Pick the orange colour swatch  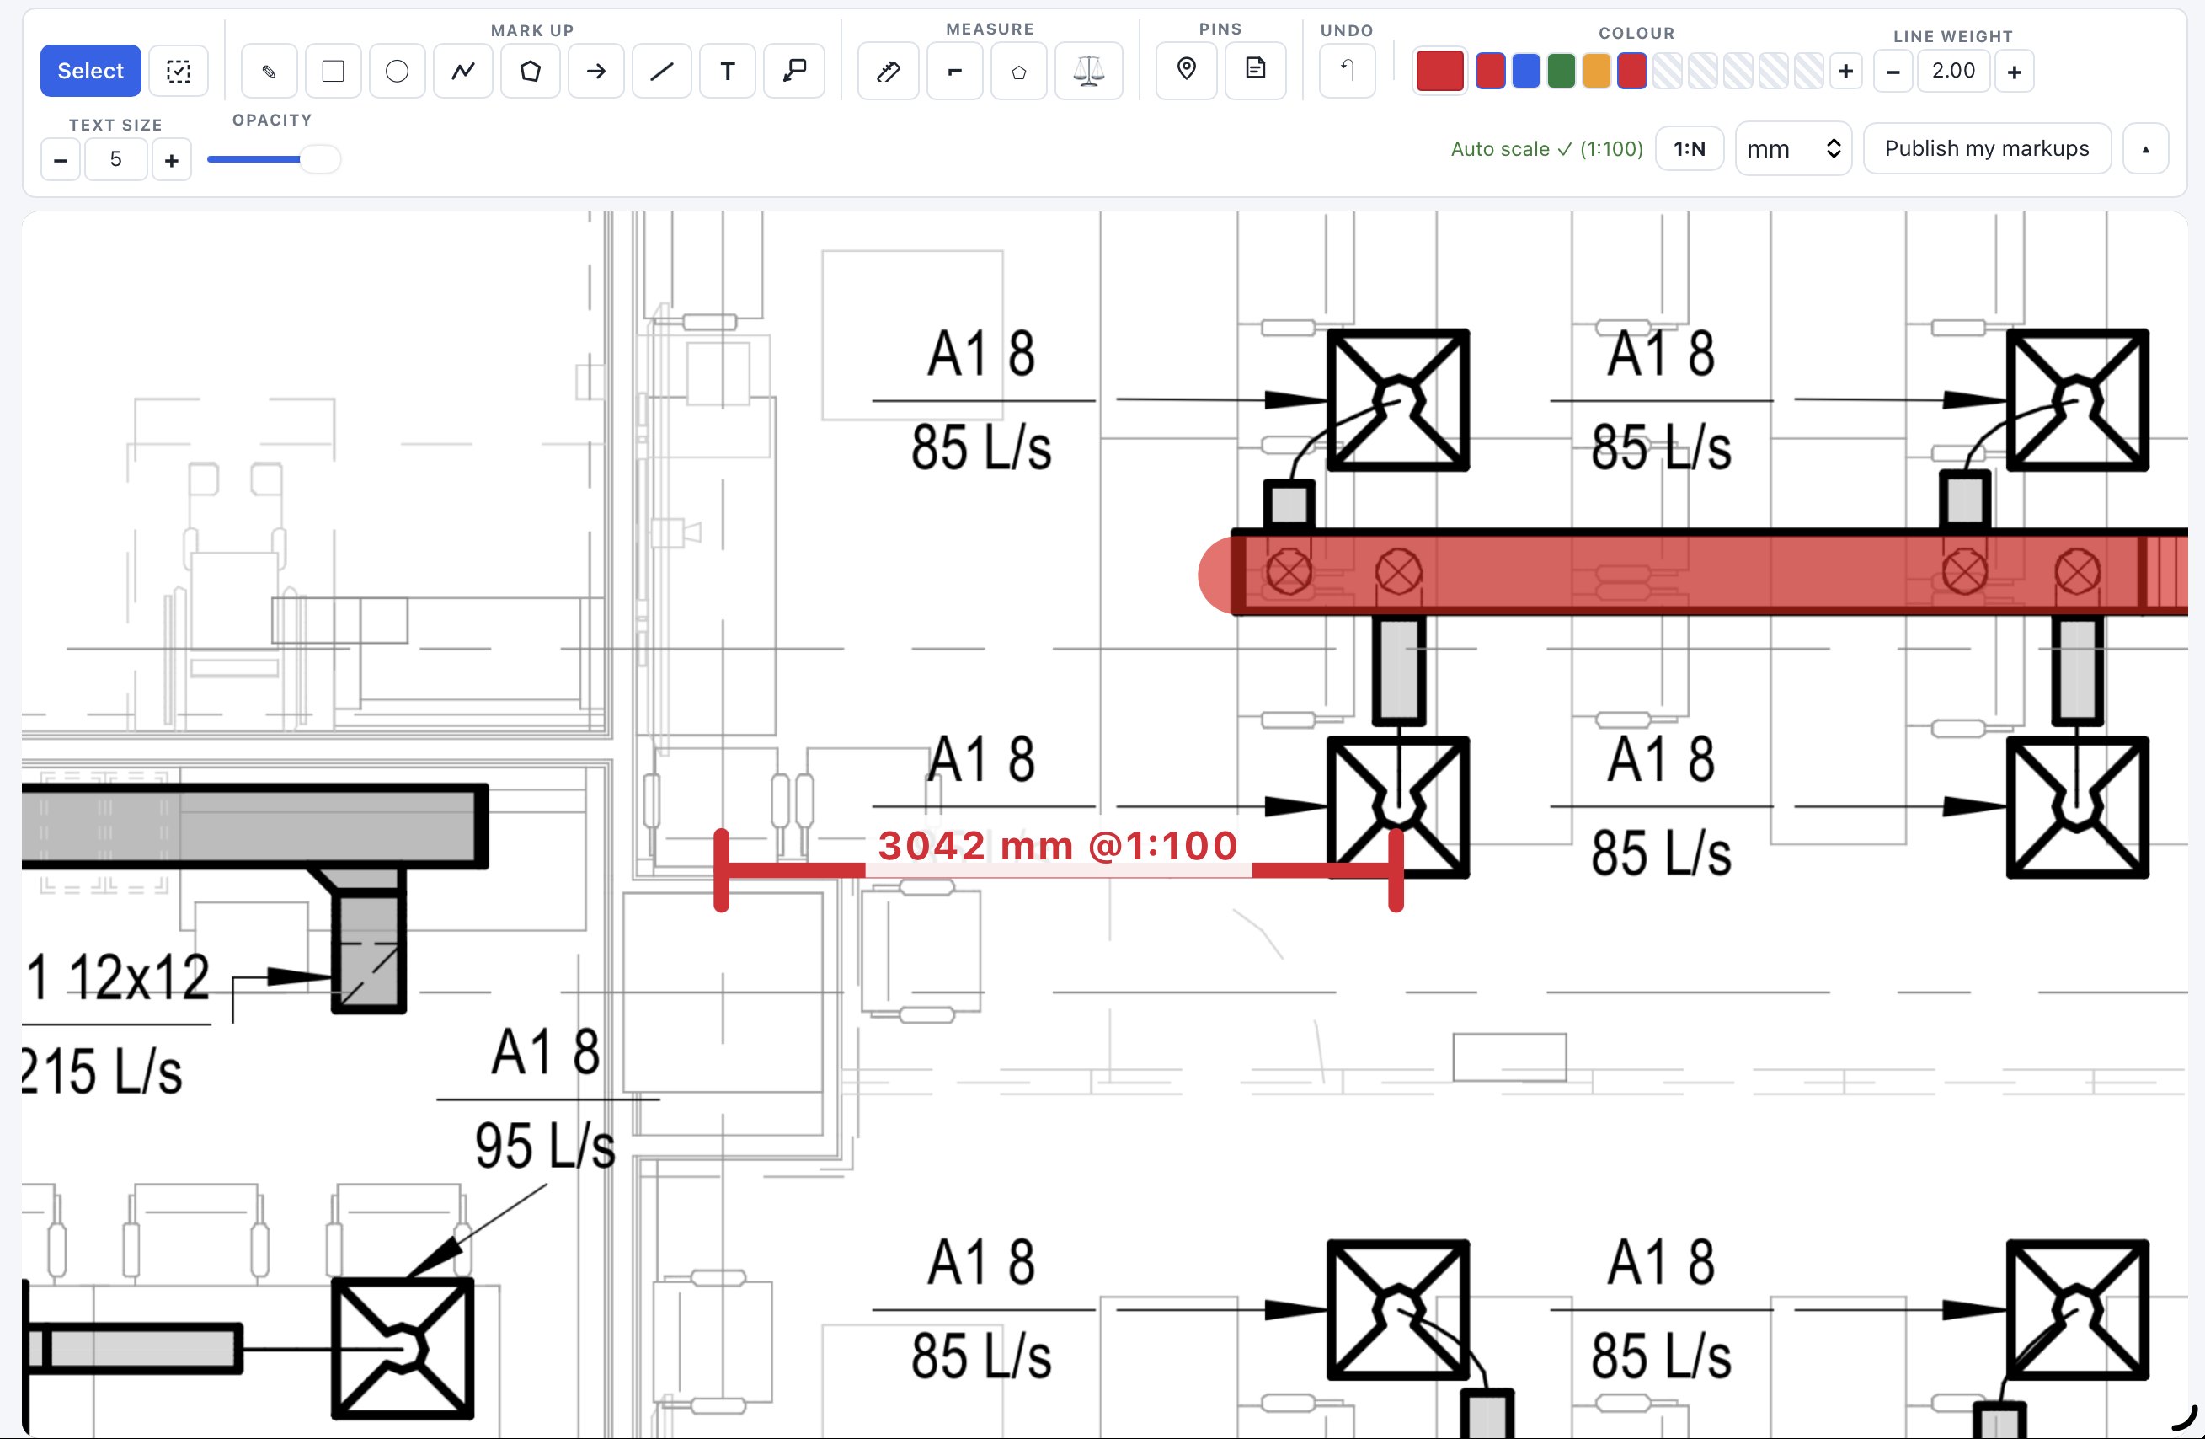click(x=1596, y=72)
